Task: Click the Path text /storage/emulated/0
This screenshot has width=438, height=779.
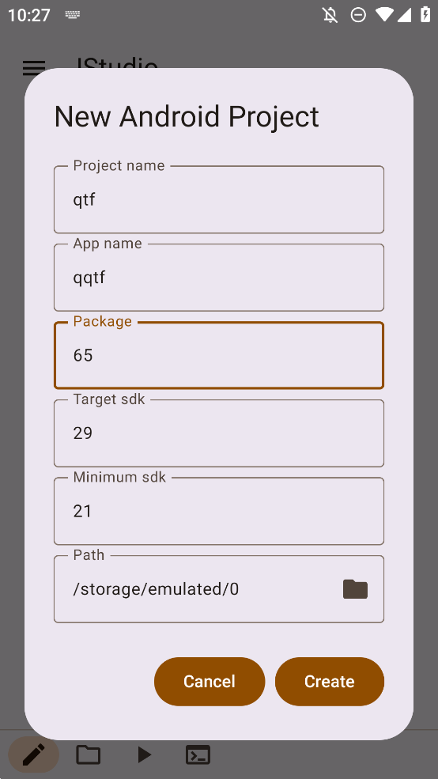Action: [x=156, y=589]
